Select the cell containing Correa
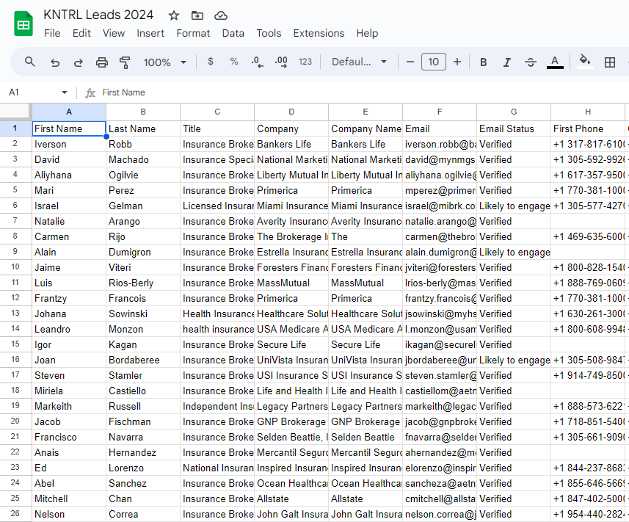Viewport: 629px width, 522px height. click(143, 514)
